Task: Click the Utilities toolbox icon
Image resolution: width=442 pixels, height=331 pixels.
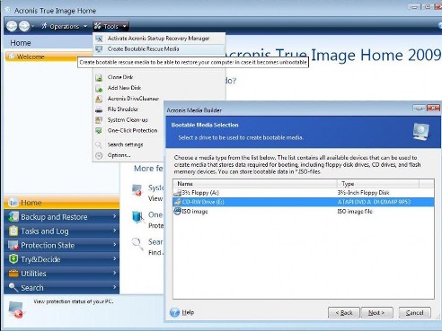Action: [x=13, y=273]
